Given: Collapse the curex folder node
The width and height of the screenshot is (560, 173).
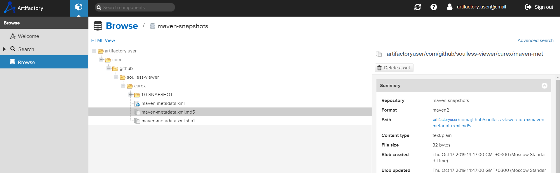Looking at the screenshot, I should coord(123,86).
